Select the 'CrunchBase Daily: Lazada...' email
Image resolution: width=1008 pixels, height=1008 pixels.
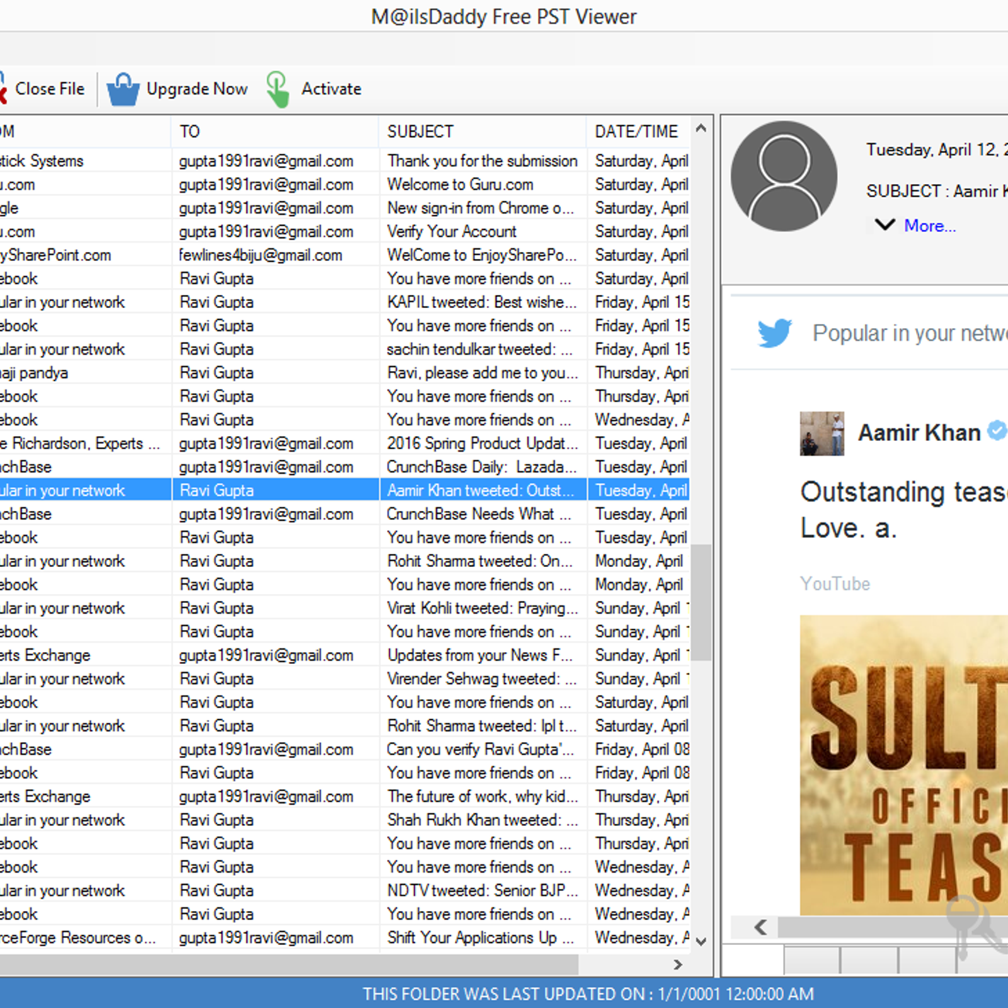345,467
